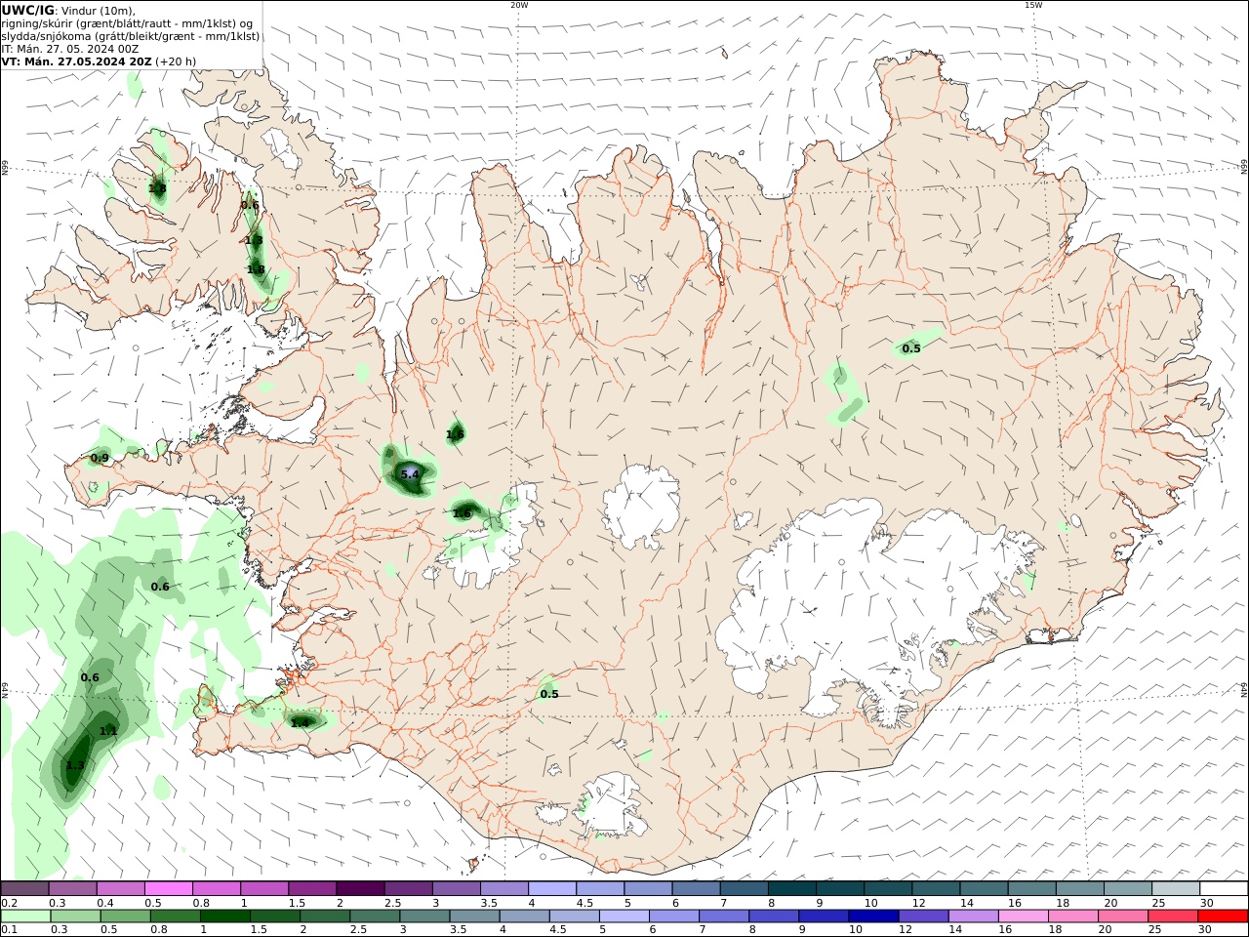Click the 15W longitude label
The image size is (1249, 937).
[x=1033, y=5]
